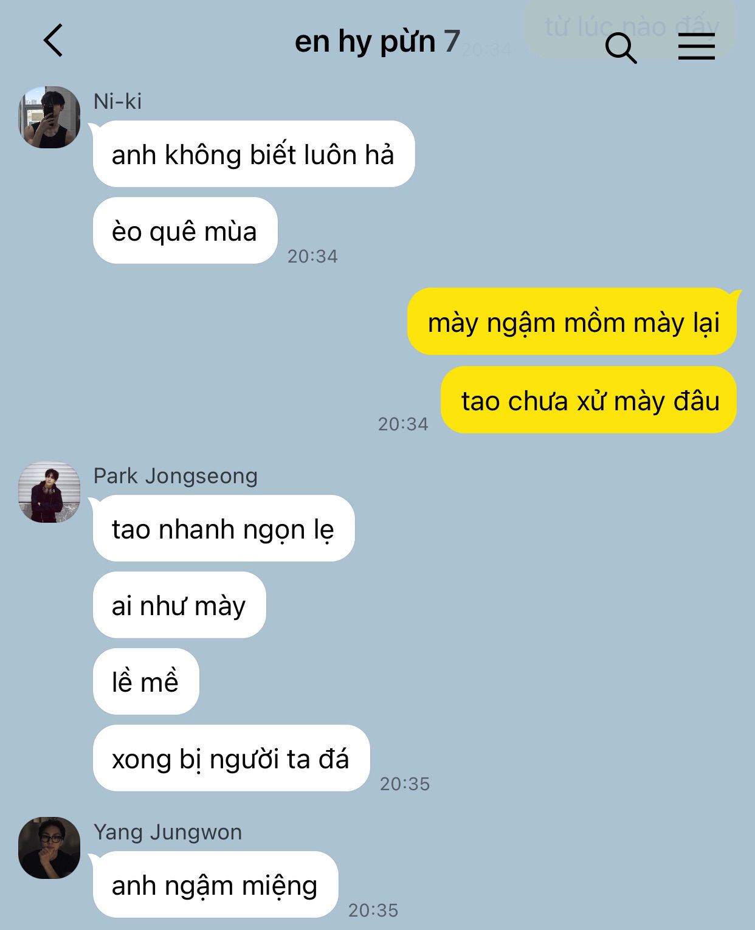This screenshot has width=755, height=930.
Task: Select message 'èo quê mùa'
Action: [185, 231]
